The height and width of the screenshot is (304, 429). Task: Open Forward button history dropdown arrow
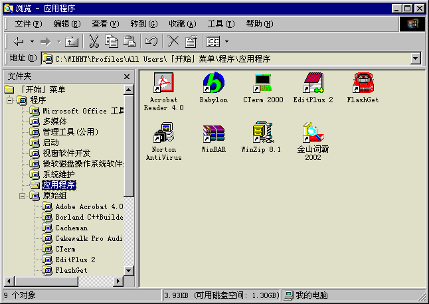coord(59,42)
